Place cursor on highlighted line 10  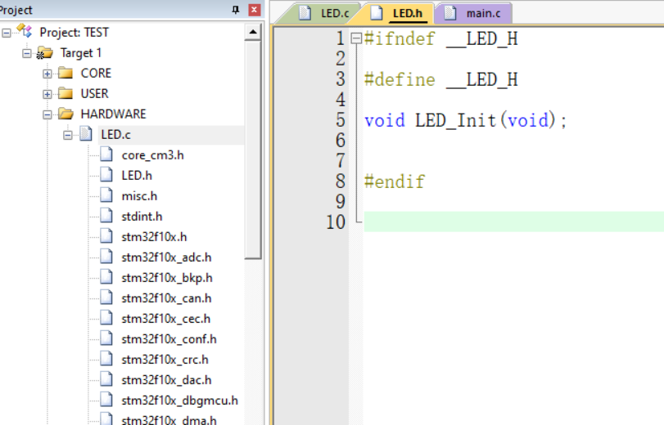coord(513,221)
